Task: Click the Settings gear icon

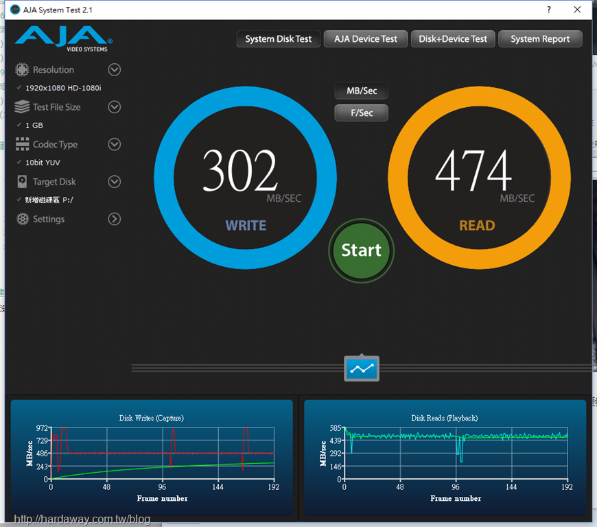Action: click(x=23, y=219)
